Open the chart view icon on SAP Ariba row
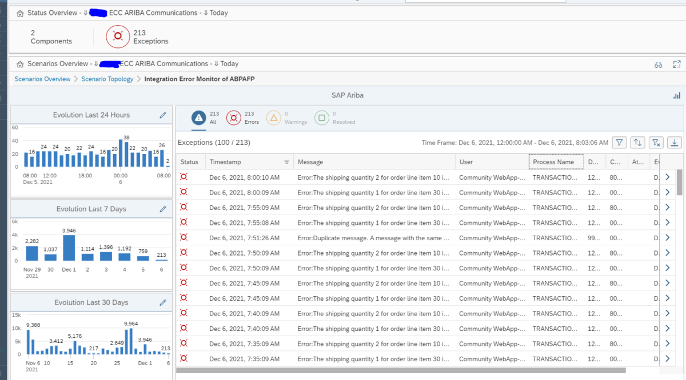The image size is (686, 380). click(677, 95)
